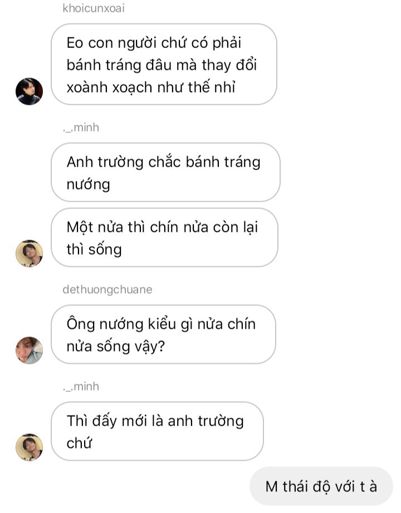This screenshot has width=401, height=513.
Task: Select message 'Ông nướng kiểu gì nửa chín'
Action: coord(163,334)
